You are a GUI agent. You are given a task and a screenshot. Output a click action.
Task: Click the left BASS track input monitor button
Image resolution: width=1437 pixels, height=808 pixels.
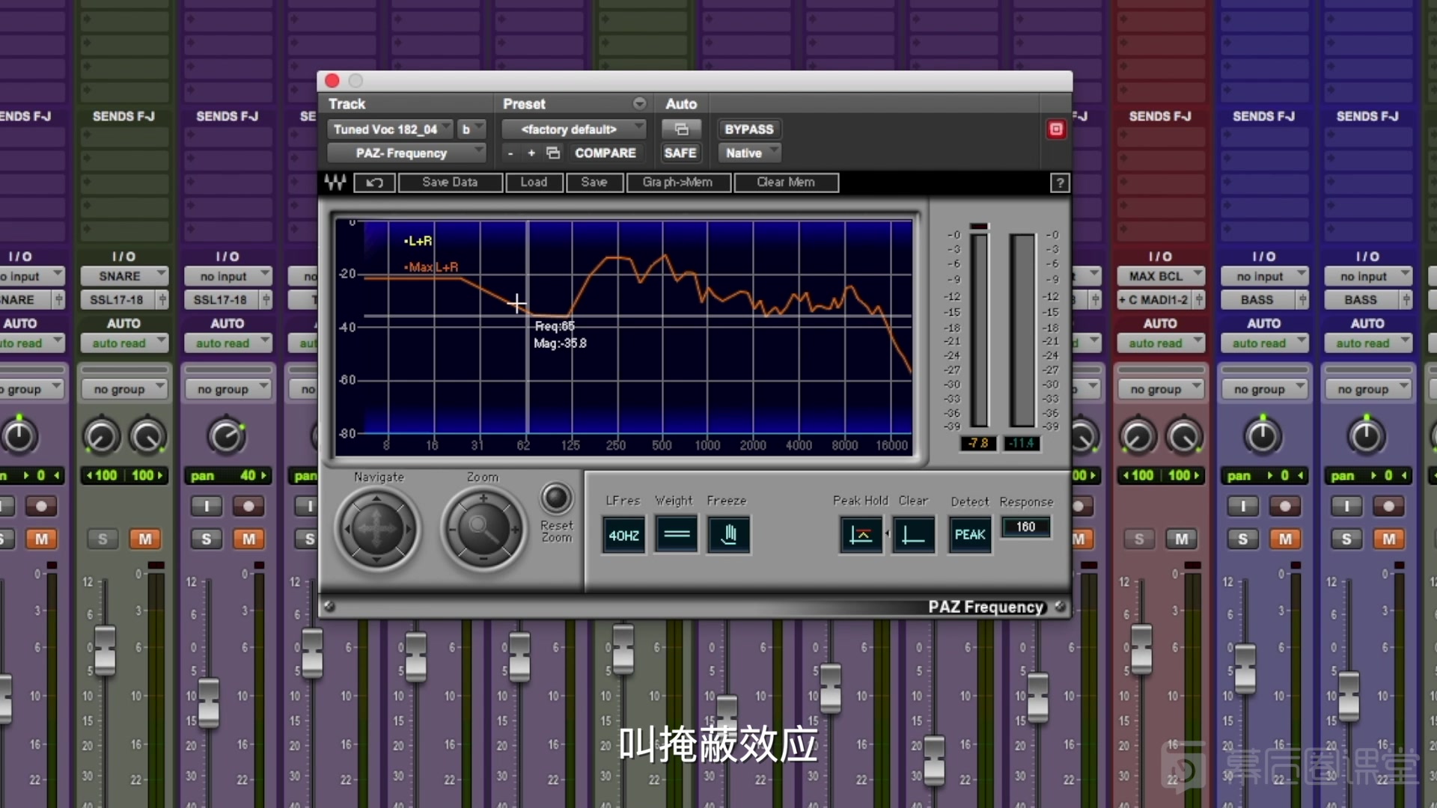click(x=1243, y=506)
